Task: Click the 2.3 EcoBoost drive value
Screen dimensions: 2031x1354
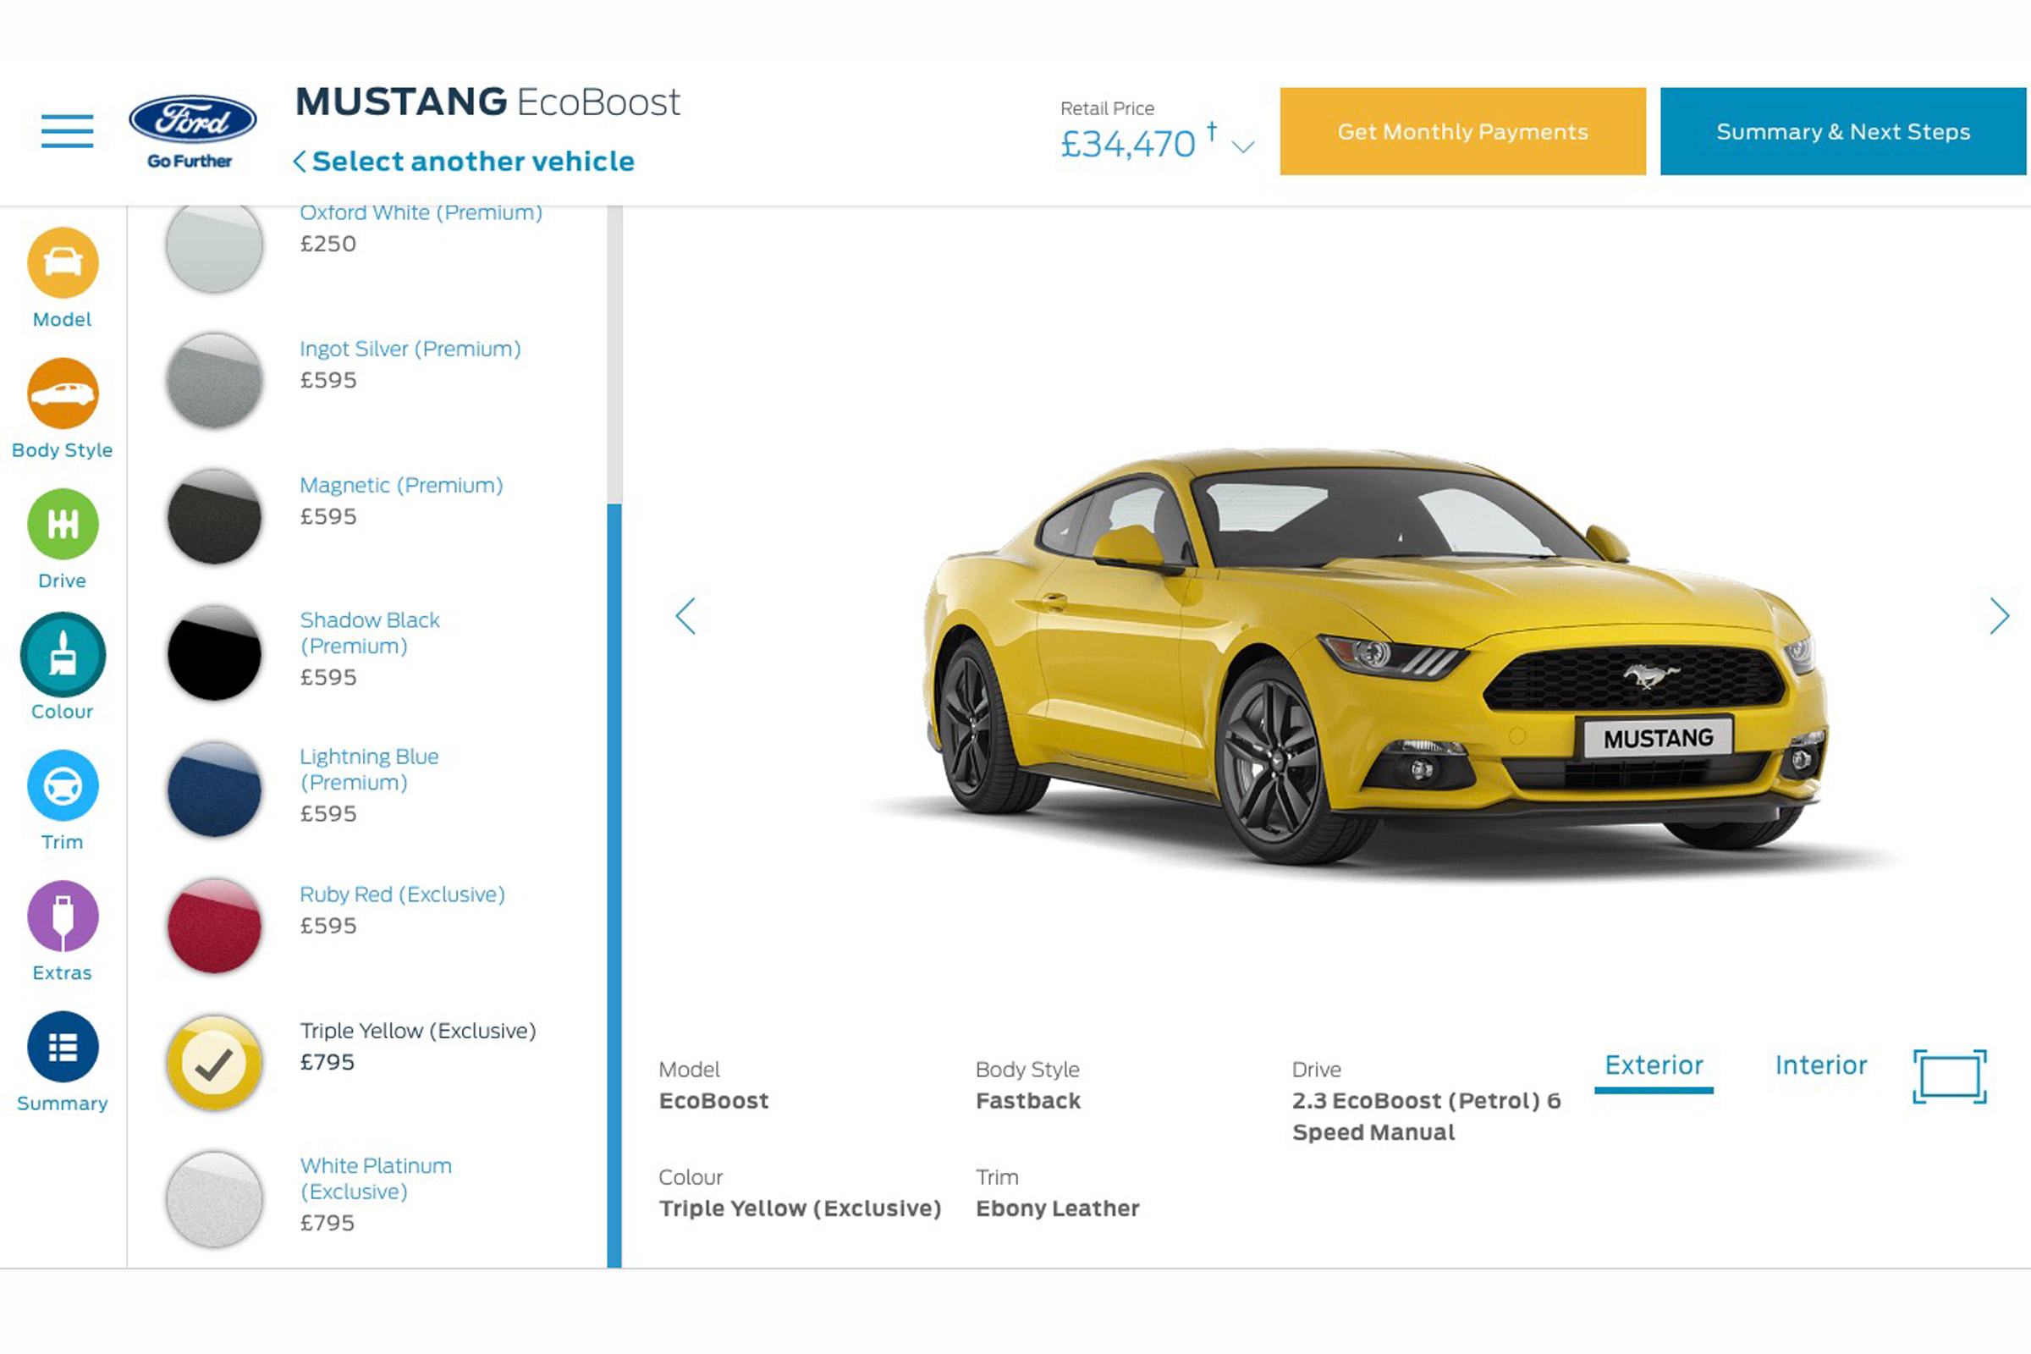Action: [x=1427, y=1116]
